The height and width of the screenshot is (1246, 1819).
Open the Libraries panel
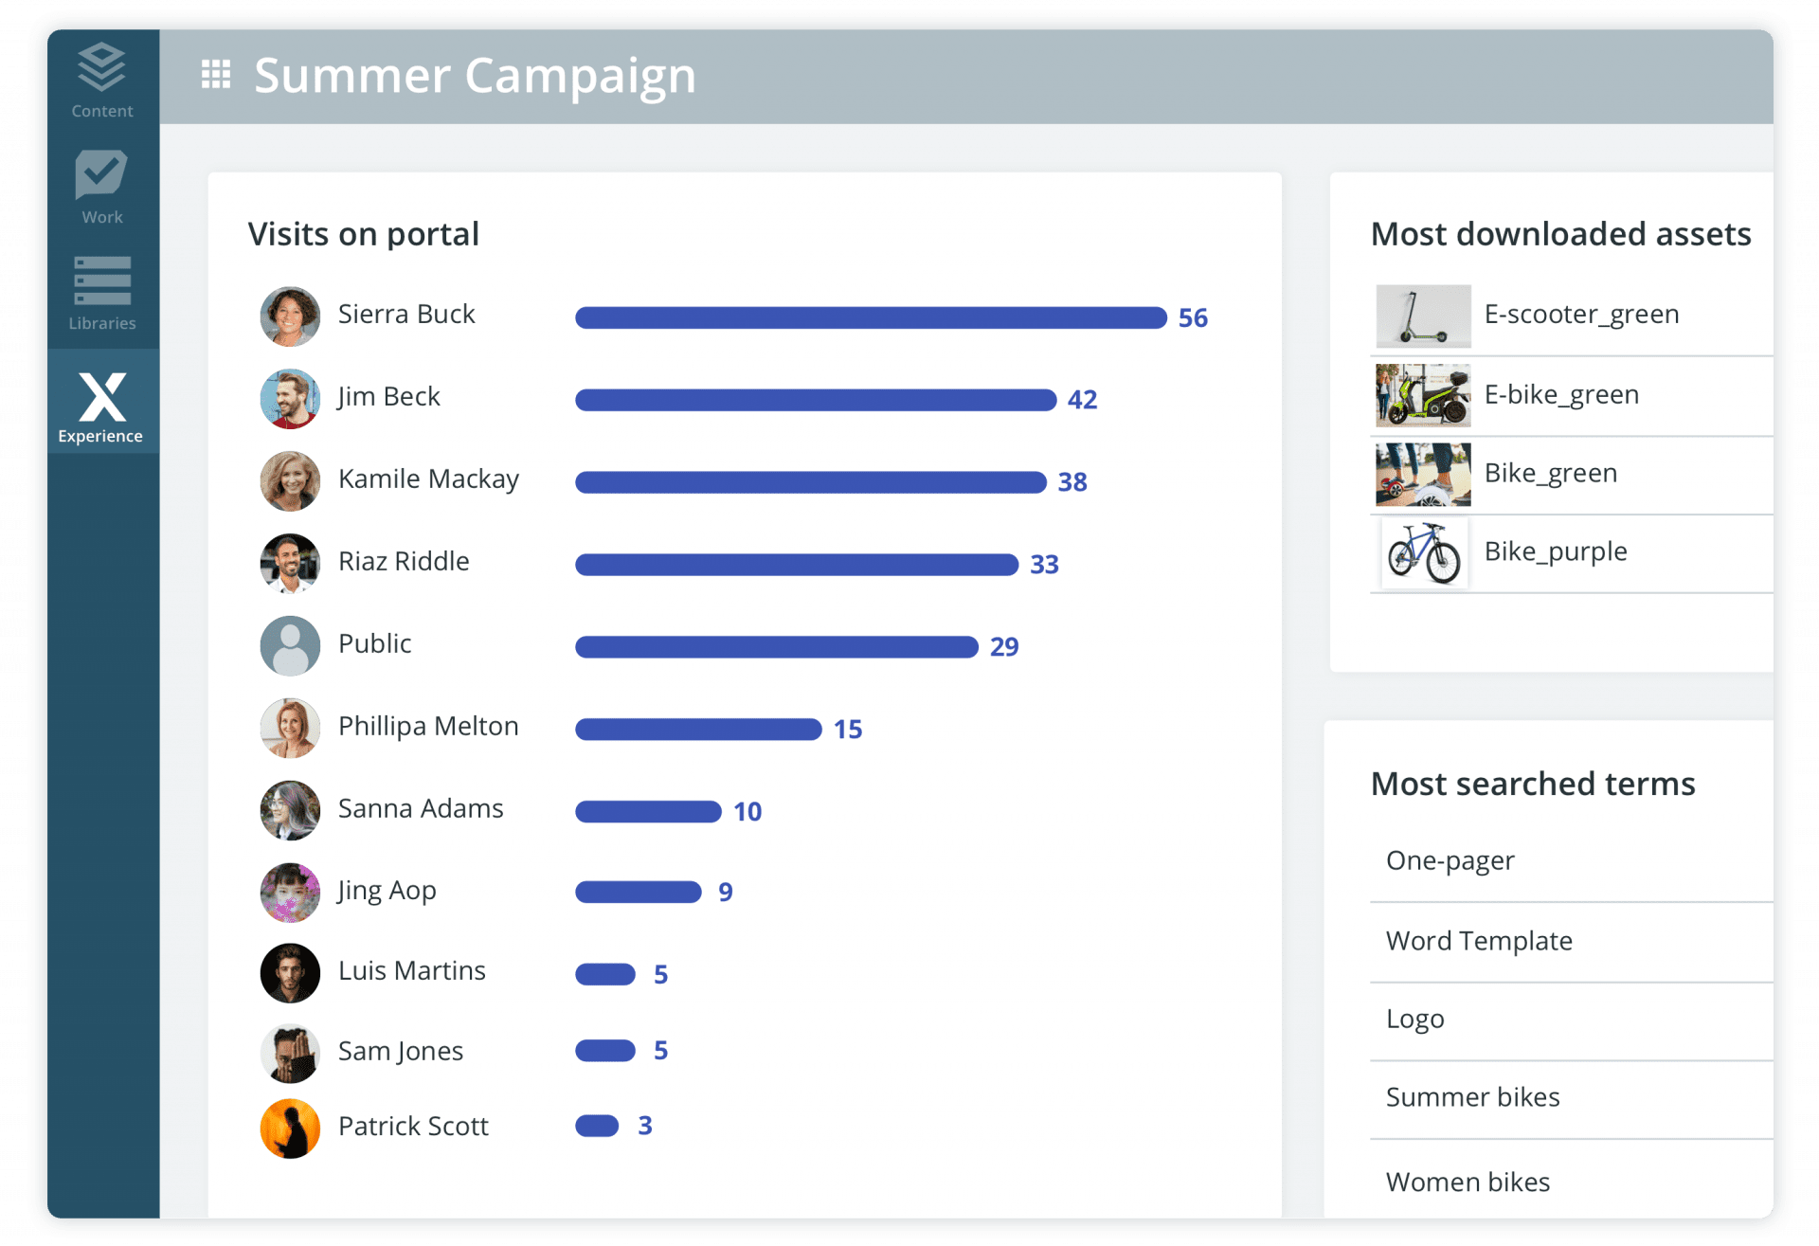tap(101, 284)
